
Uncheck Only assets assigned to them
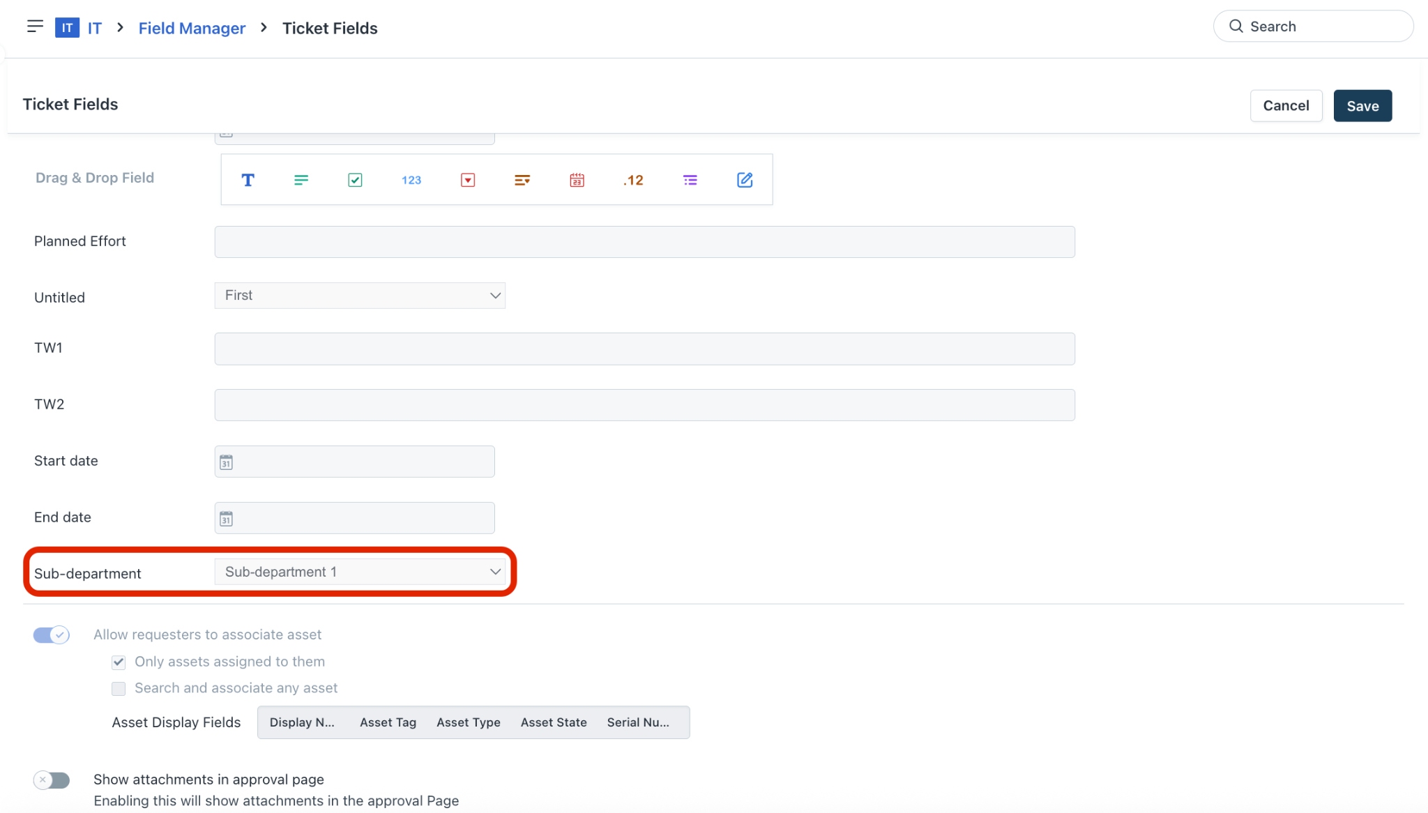[x=119, y=662]
